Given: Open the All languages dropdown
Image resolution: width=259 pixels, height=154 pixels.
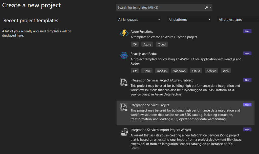Looking at the screenshot, I should click(x=139, y=20).
